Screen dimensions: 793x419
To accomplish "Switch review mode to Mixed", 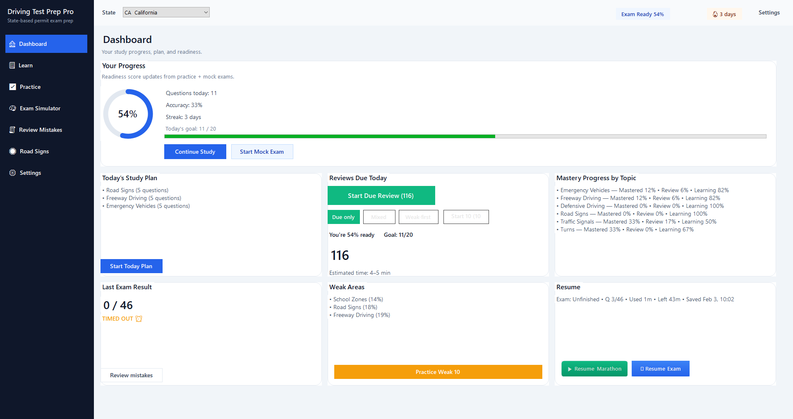I will pos(379,217).
